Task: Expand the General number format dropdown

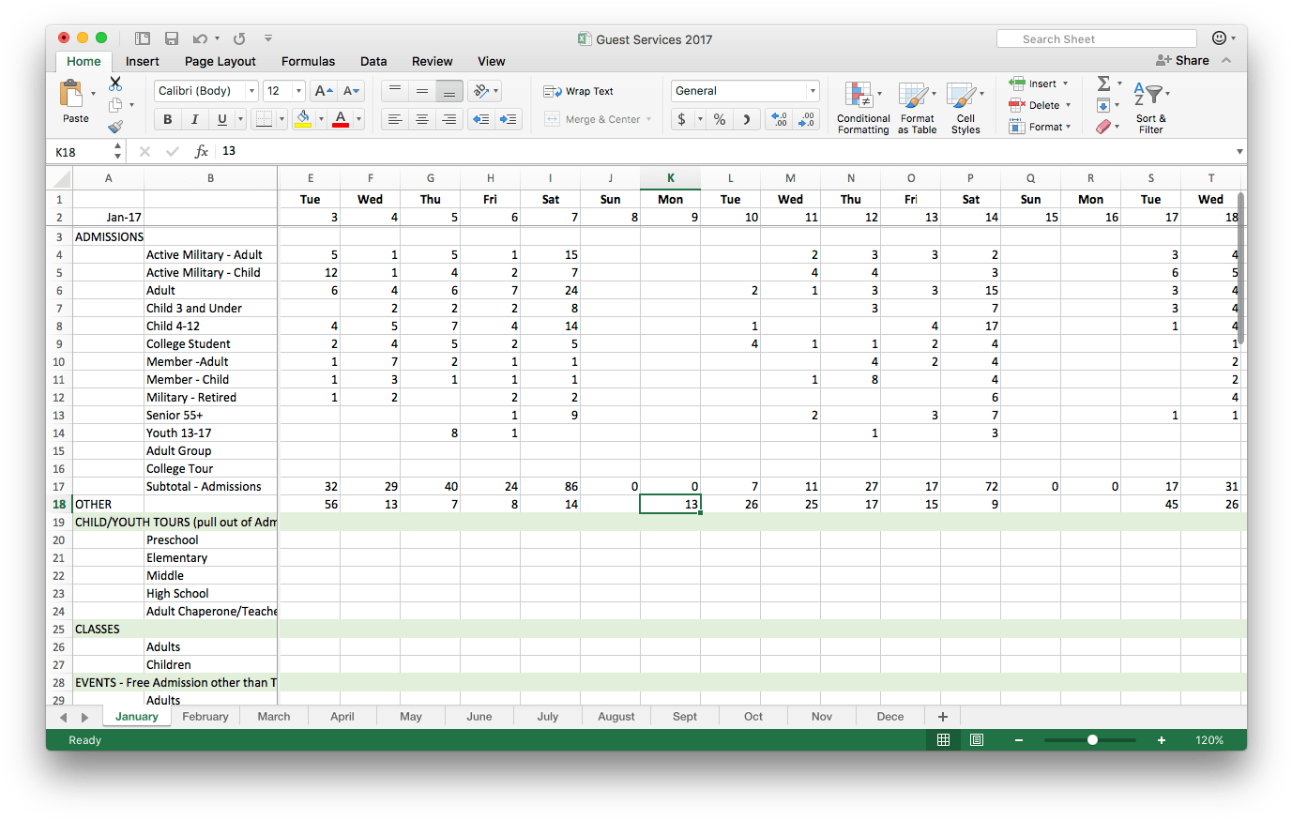Action: [x=813, y=91]
